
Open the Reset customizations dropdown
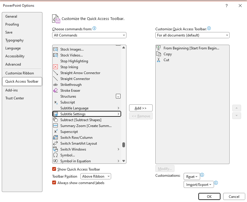[x=192, y=176]
